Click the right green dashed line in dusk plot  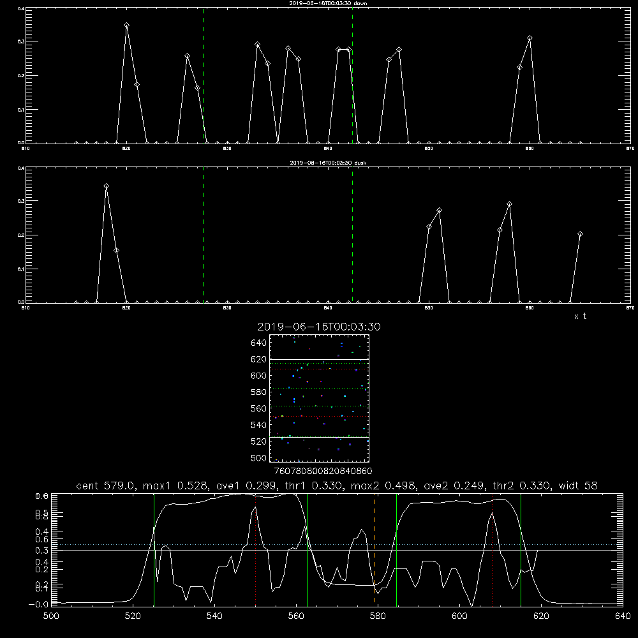[x=352, y=235]
